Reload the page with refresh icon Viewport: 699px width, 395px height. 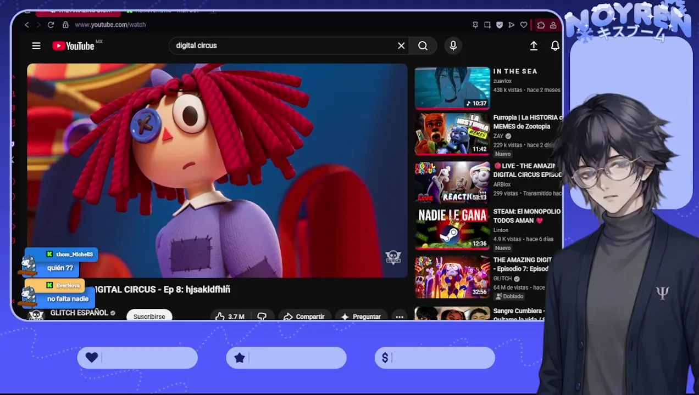point(51,25)
